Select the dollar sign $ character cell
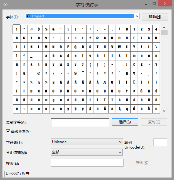The height and width of the screenshot is (180, 174). (x=39, y=29)
